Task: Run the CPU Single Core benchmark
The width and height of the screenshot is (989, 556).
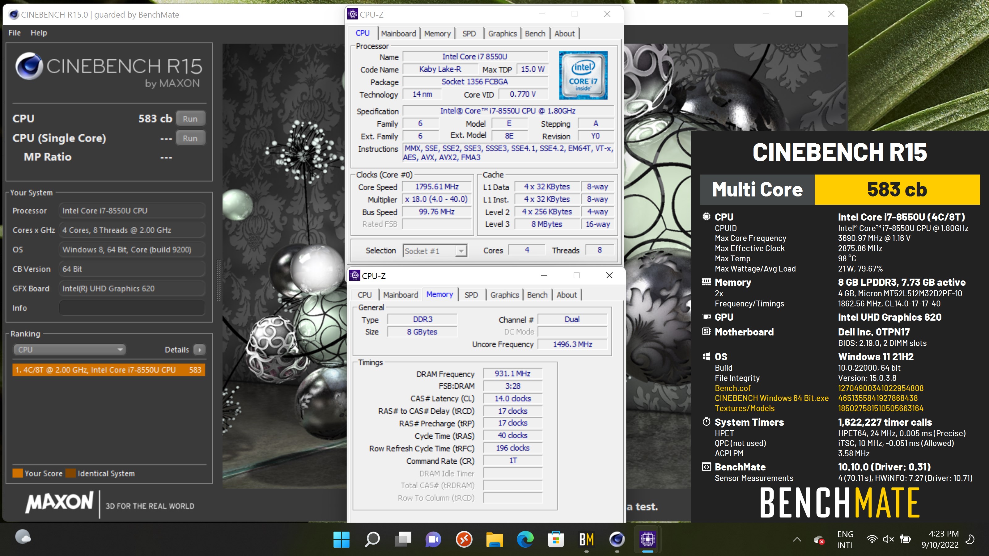Action: [190, 138]
